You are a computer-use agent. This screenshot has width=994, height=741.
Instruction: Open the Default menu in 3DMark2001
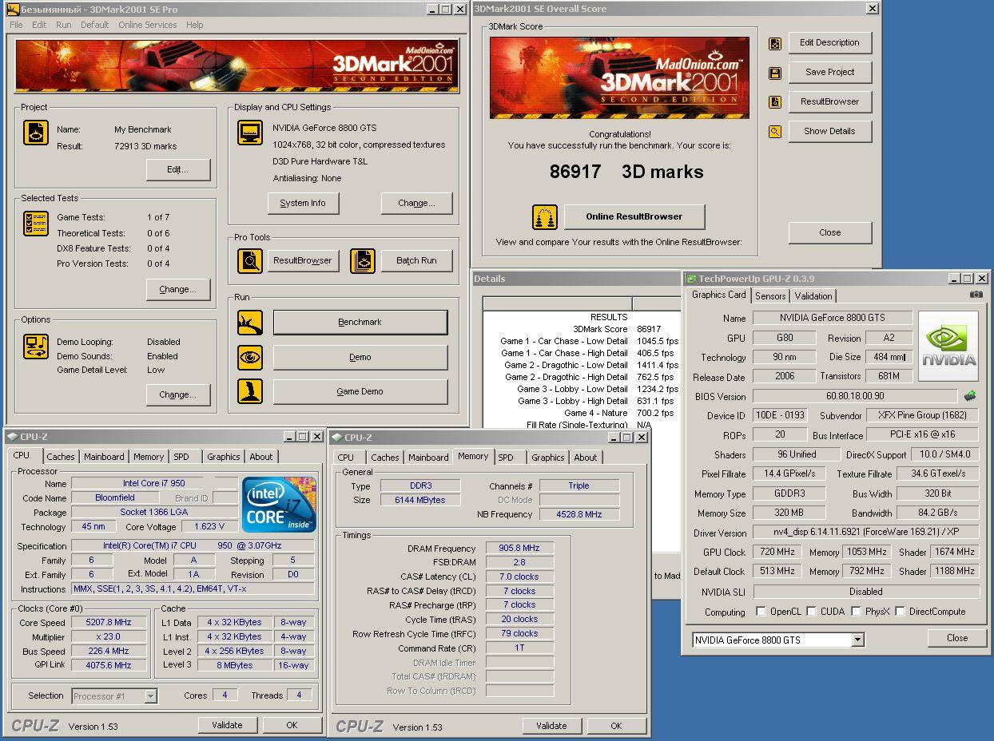[x=94, y=25]
